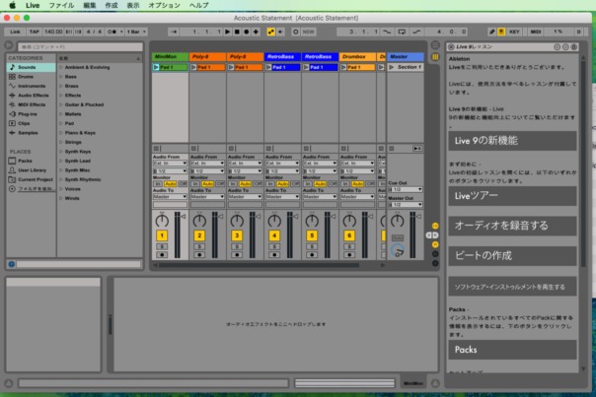Toggle the yellow computer MIDI keyboard button
This screenshot has height=397, width=596.
click(501, 32)
